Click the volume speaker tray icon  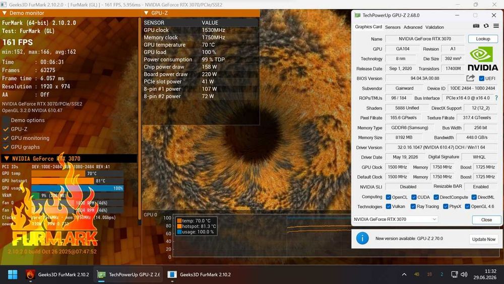click(464, 274)
